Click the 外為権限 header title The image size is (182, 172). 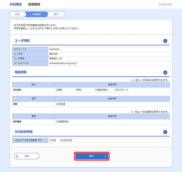[16, 5]
